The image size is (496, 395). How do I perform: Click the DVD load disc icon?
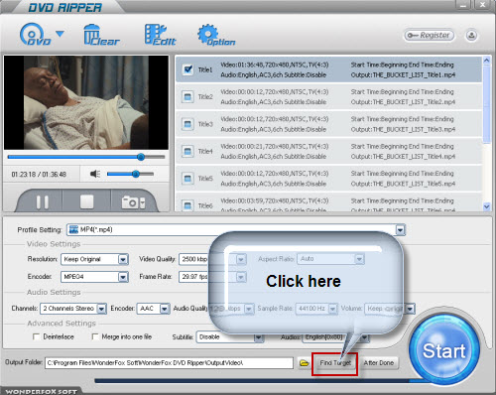coord(35,34)
